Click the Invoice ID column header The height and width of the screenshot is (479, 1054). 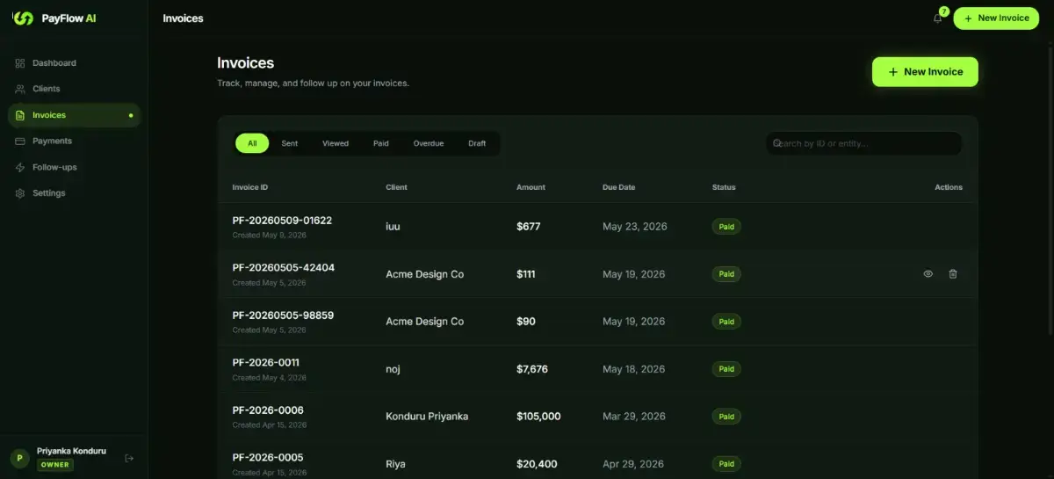(x=250, y=187)
